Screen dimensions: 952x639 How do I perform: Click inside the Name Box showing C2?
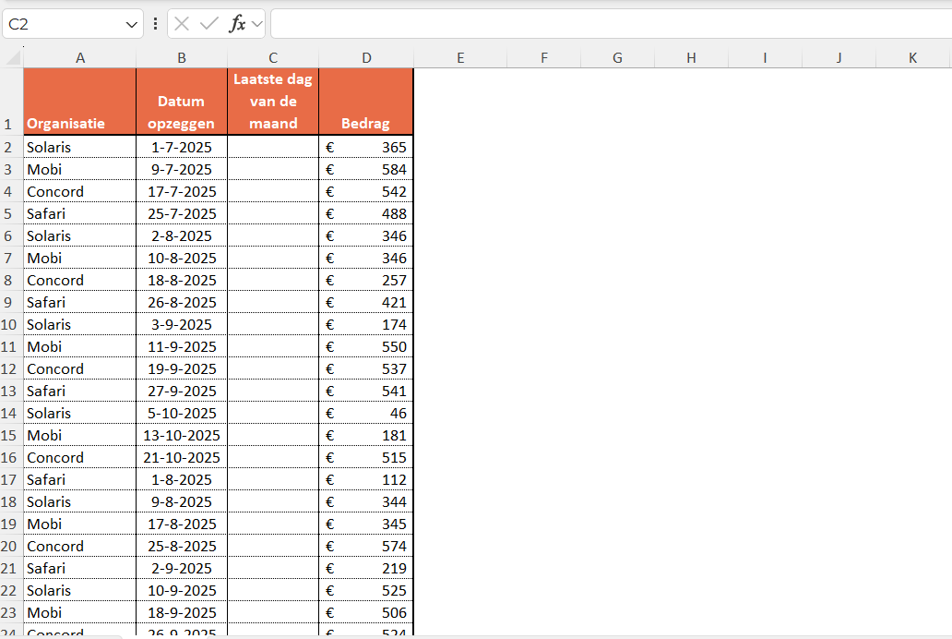[x=65, y=23]
